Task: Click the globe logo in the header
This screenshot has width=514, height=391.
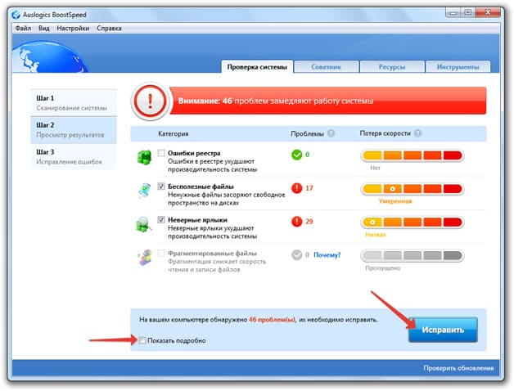Action: click(49, 56)
